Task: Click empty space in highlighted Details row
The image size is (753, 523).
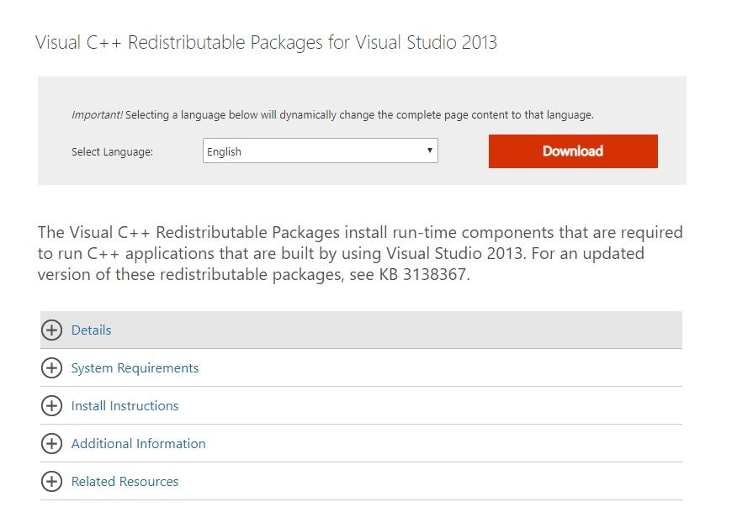Action: [x=421, y=330]
